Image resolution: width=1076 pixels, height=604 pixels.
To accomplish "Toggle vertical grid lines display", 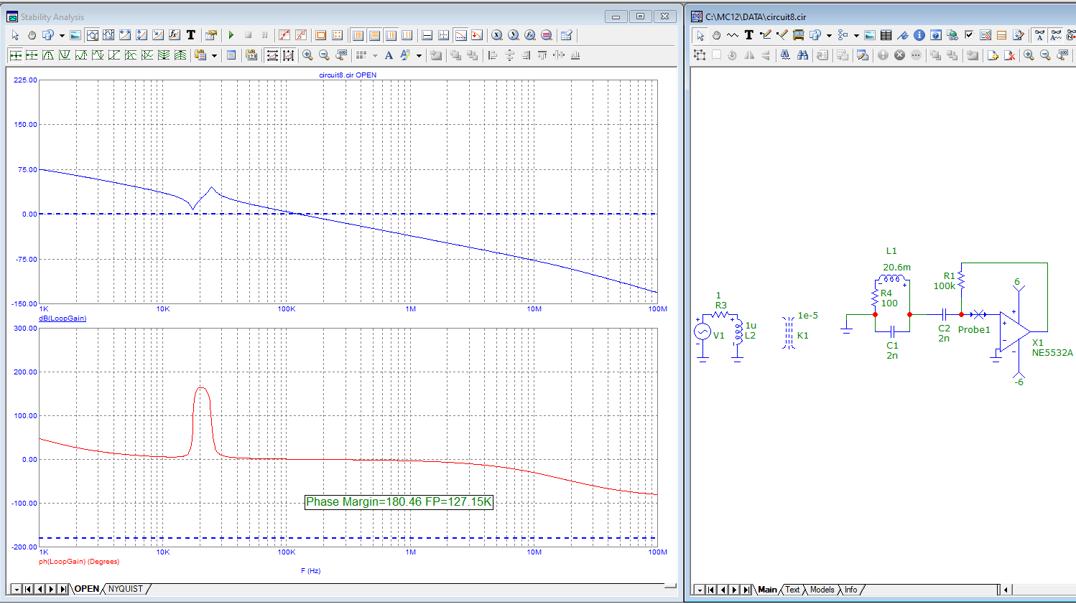I will click(357, 34).
